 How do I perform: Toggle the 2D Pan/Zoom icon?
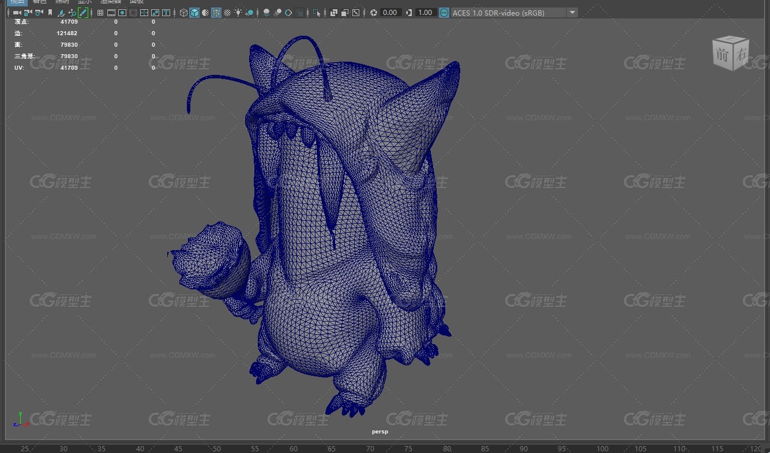(72, 12)
